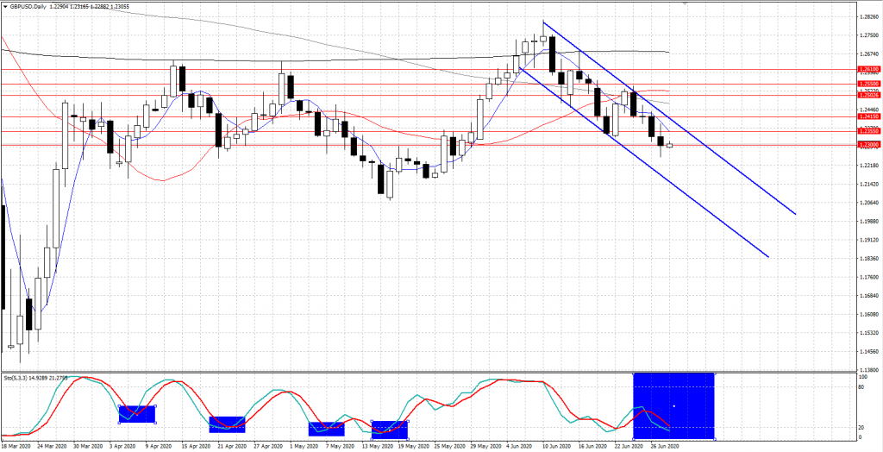Click the GBPUSD,Daily chart title
The height and width of the screenshot is (452, 883).
tap(33, 6)
